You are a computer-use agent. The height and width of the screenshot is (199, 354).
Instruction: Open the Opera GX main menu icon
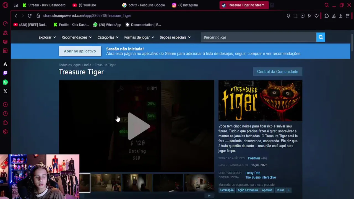point(5,5)
